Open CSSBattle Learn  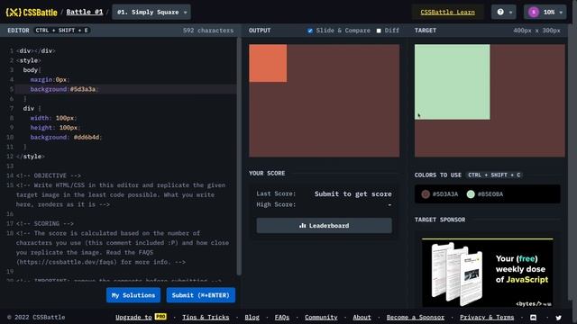(447, 12)
